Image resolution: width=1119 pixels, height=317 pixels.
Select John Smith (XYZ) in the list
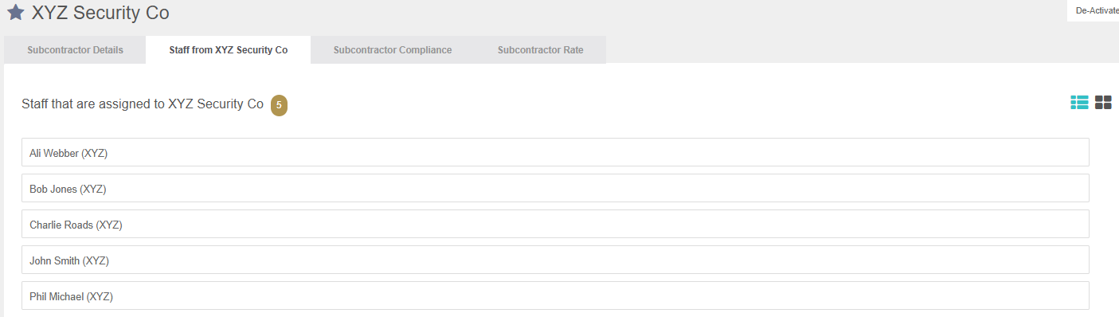[555, 260]
